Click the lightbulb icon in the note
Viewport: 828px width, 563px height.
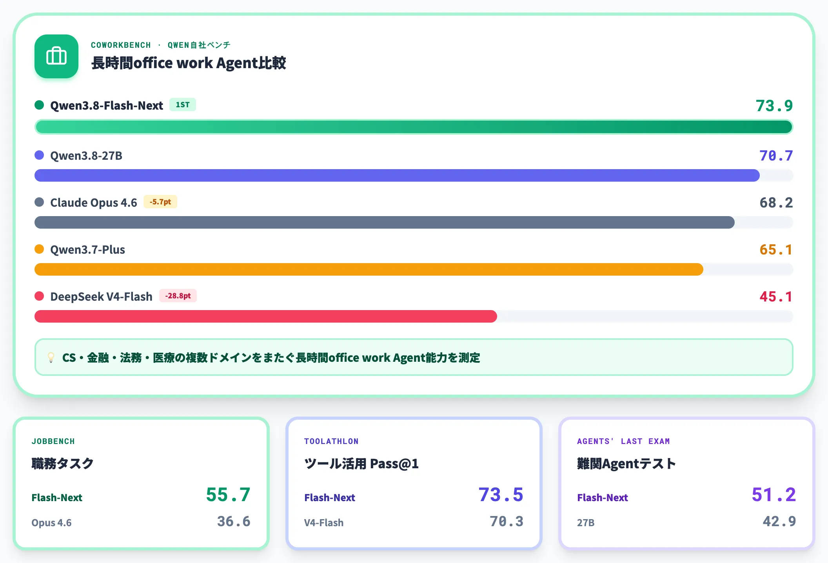[x=51, y=357]
